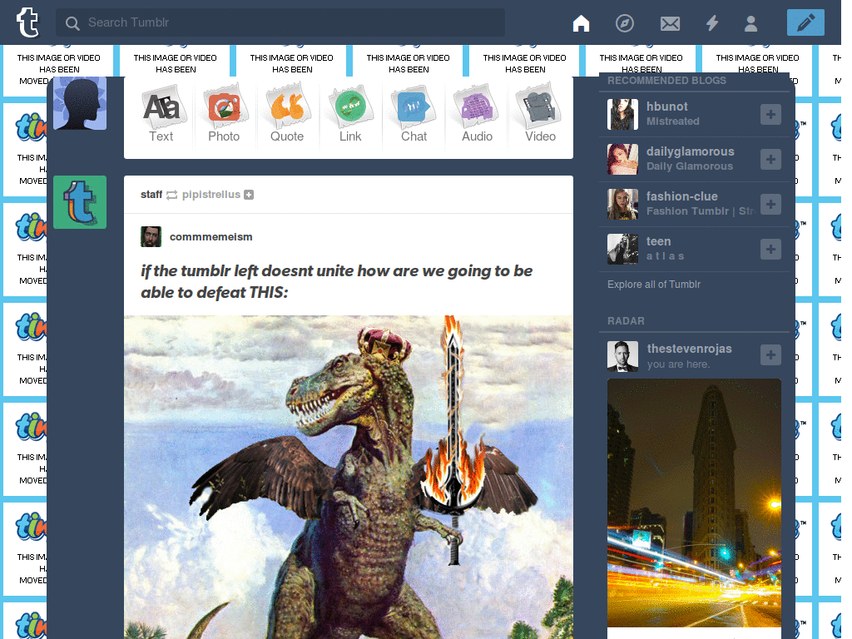The height and width of the screenshot is (639, 852).
Task: Create a new Photo post
Action: [224, 114]
